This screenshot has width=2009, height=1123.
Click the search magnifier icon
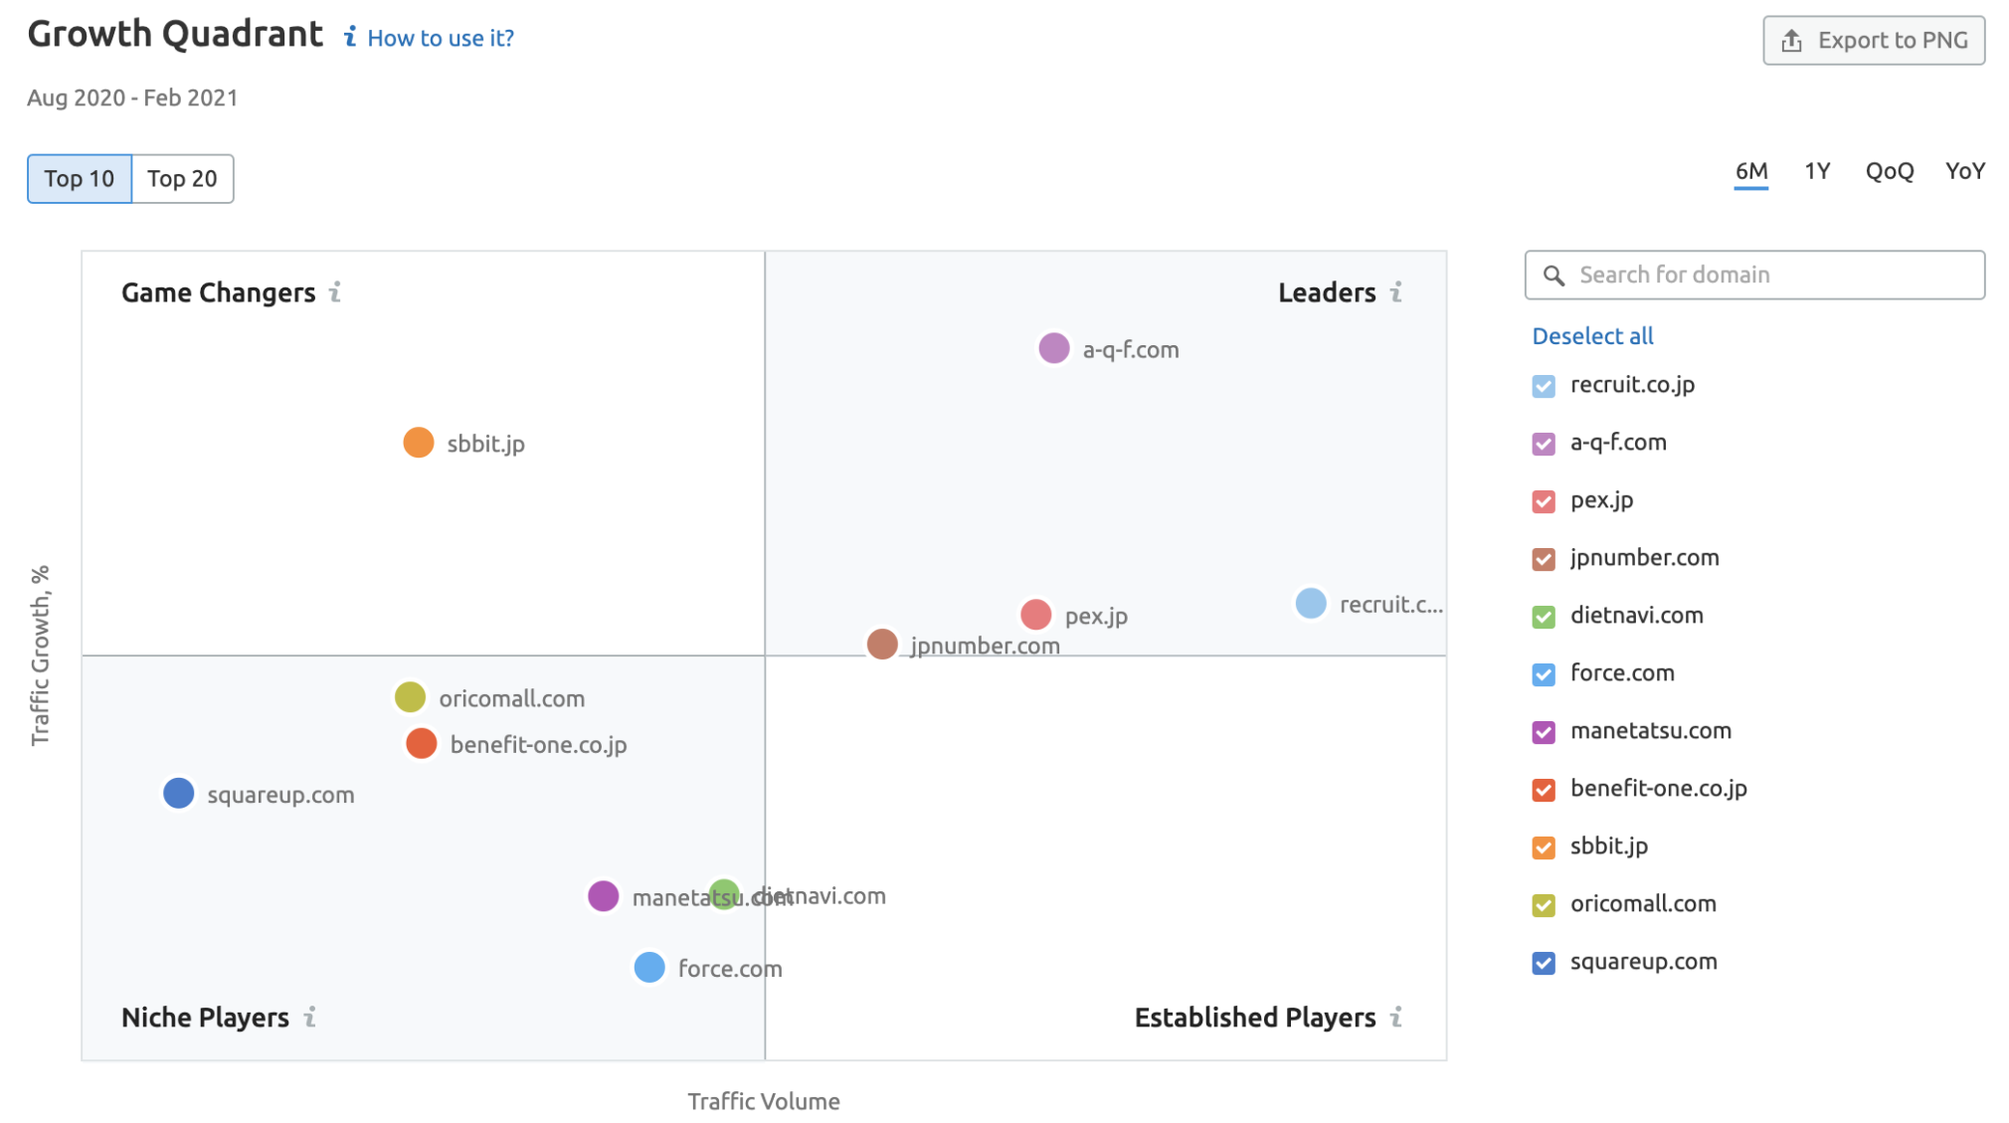[x=1553, y=276]
